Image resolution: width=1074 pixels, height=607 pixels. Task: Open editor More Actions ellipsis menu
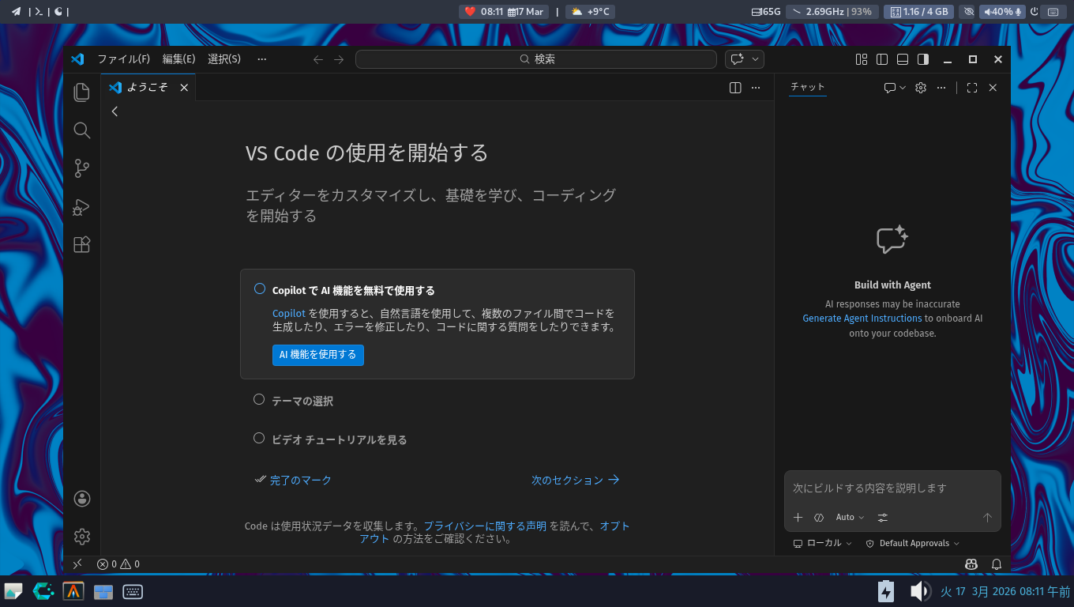[x=756, y=88]
